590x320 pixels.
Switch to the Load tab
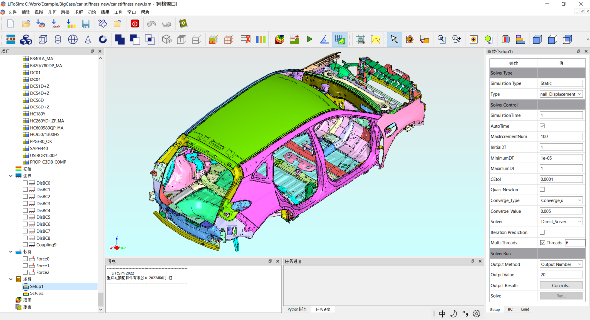click(x=525, y=309)
